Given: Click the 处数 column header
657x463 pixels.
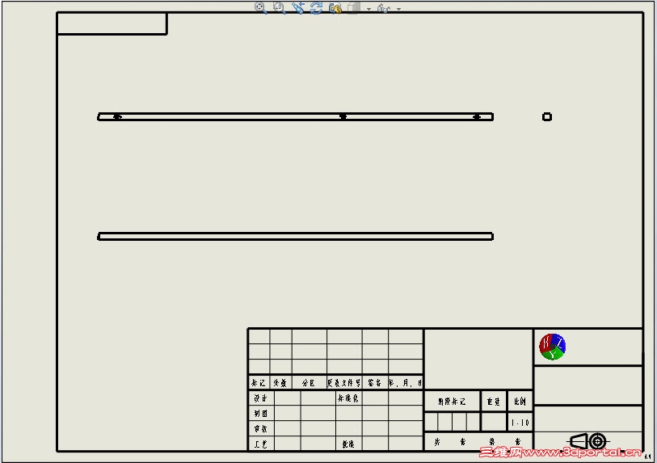Looking at the screenshot, I should click(x=280, y=382).
